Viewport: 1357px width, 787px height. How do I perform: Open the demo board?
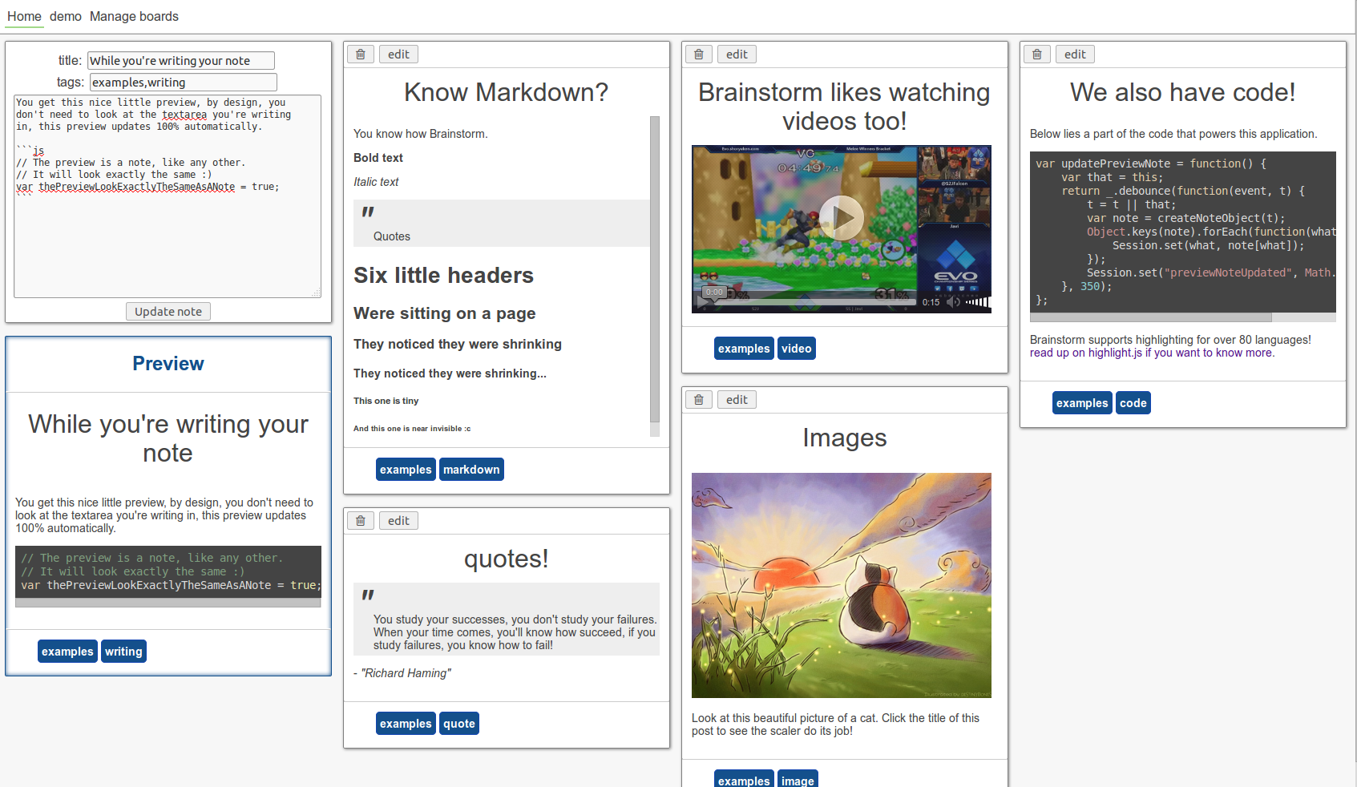(x=66, y=16)
